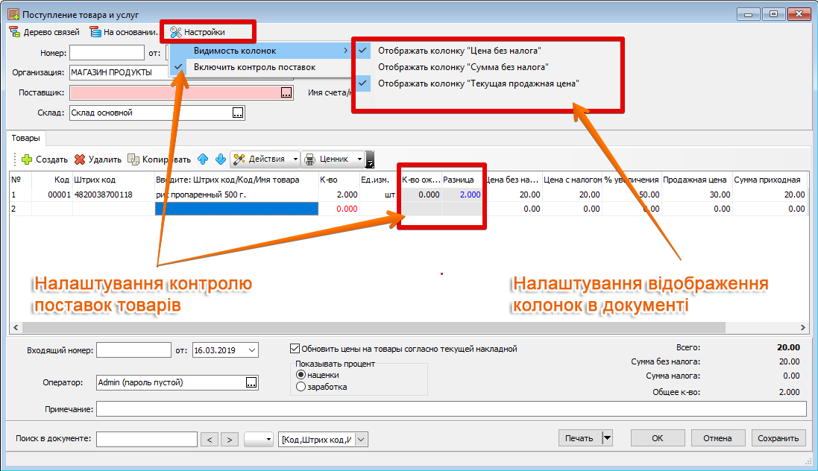Expand search fields combo Код,Штрих код
This screenshot has height=471, width=818.
(362, 439)
